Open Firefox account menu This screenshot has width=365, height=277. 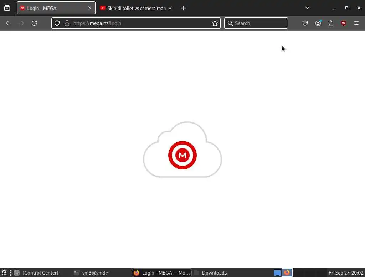[x=318, y=23]
